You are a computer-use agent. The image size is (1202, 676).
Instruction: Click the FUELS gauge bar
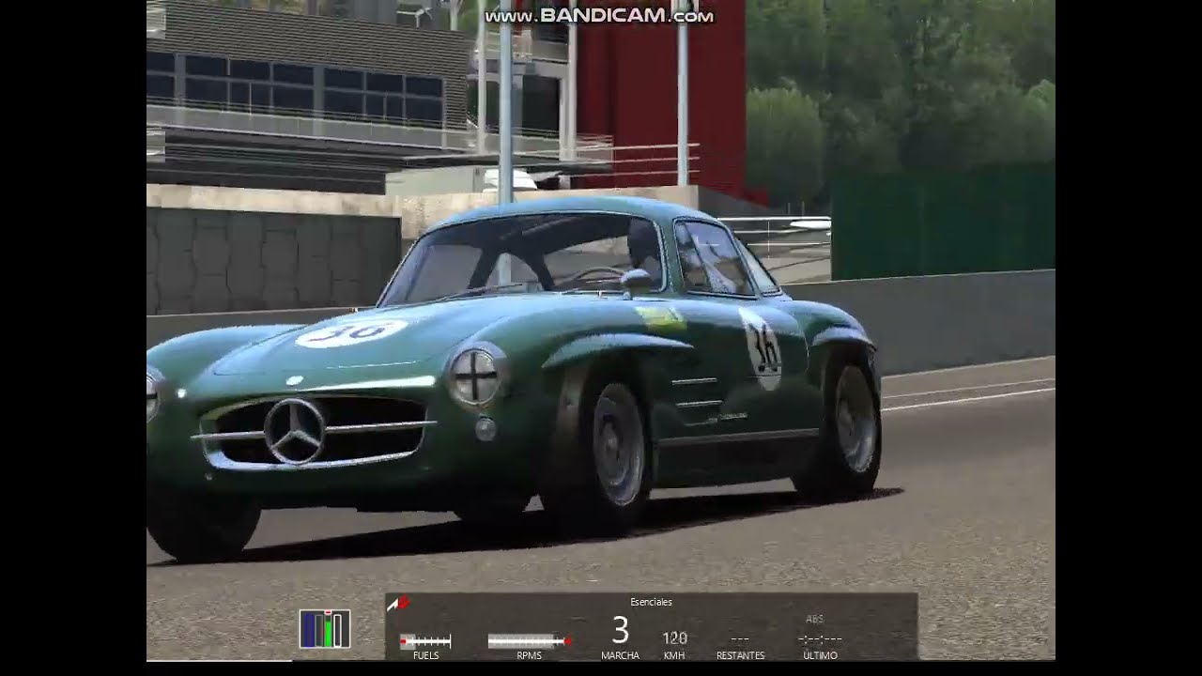point(425,641)
